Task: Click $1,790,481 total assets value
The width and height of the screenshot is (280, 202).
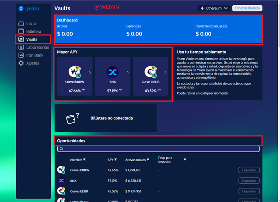Action: pyautogui.click(x=133, y=170)
